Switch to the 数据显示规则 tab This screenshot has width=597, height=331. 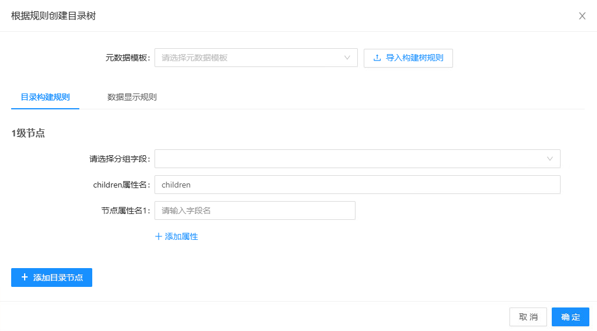[132, 97]
